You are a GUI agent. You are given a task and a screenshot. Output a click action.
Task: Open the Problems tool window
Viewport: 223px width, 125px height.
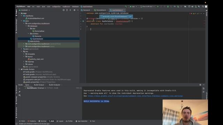click(32, 121)
